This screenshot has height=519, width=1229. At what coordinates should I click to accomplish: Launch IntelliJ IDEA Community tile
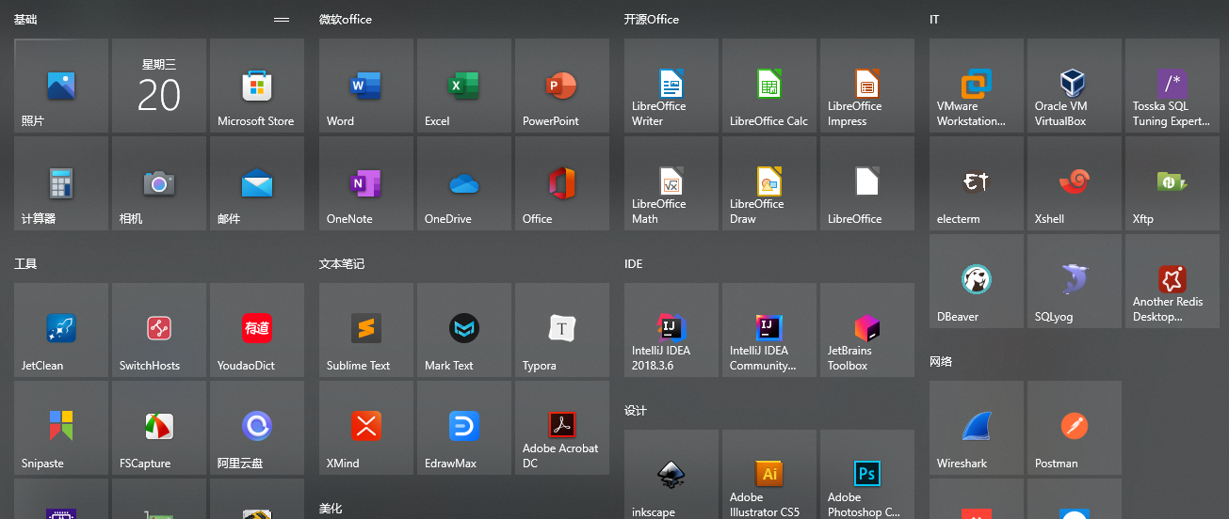click(769, 330)
